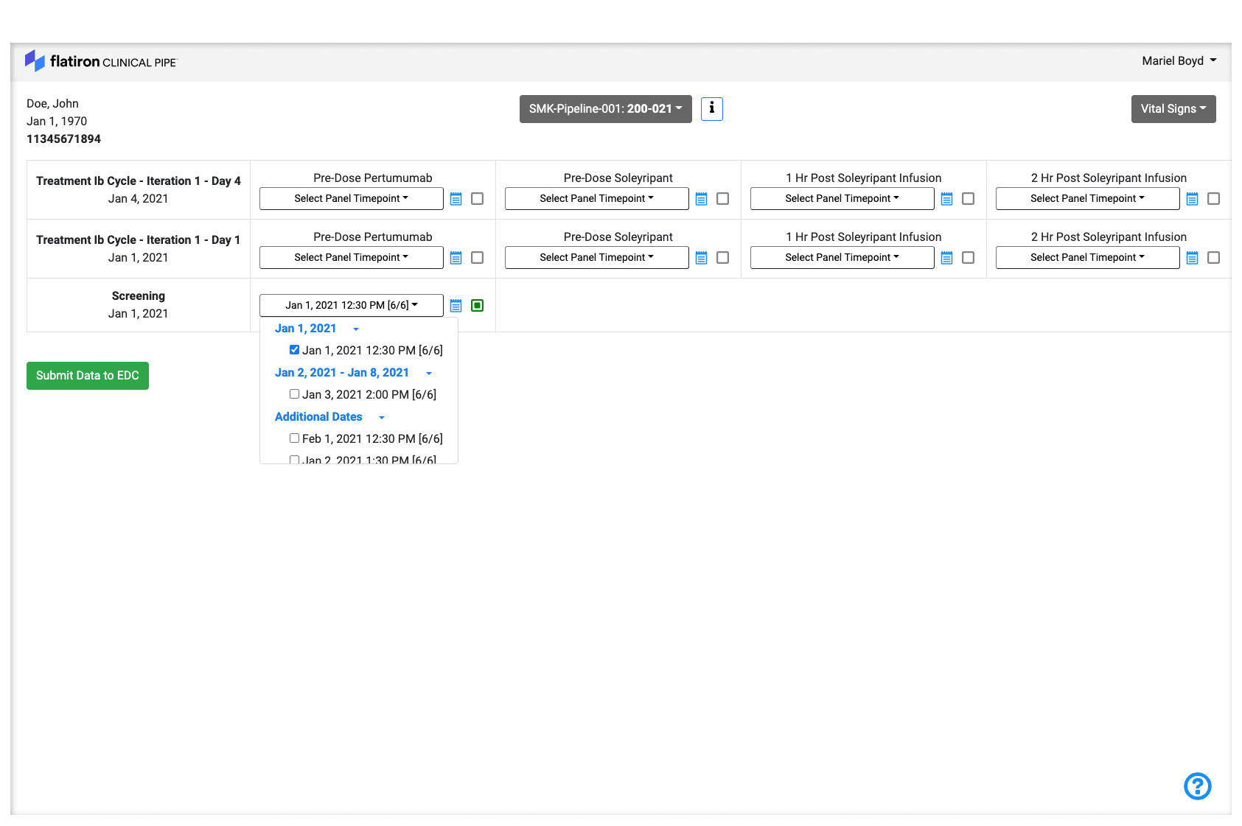The width and height of the screenshot is (1242, 826).
Task: Click list icon in the Screening row
Action: tap(456, 306)
